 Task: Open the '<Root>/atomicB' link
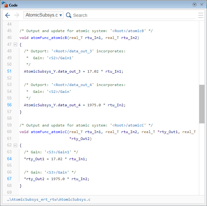[x=128, y=31]
